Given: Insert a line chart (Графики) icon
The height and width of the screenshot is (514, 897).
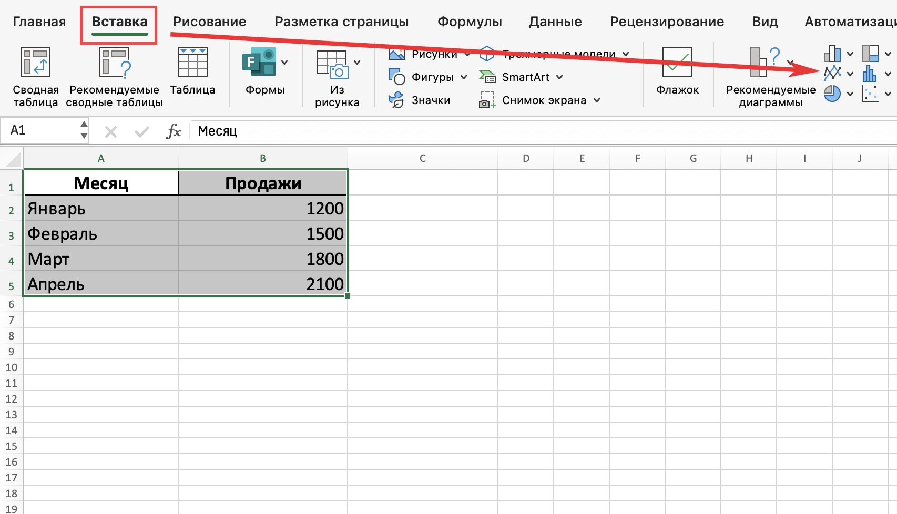Looking at the screenshot, I should click(x=832, y=74).
